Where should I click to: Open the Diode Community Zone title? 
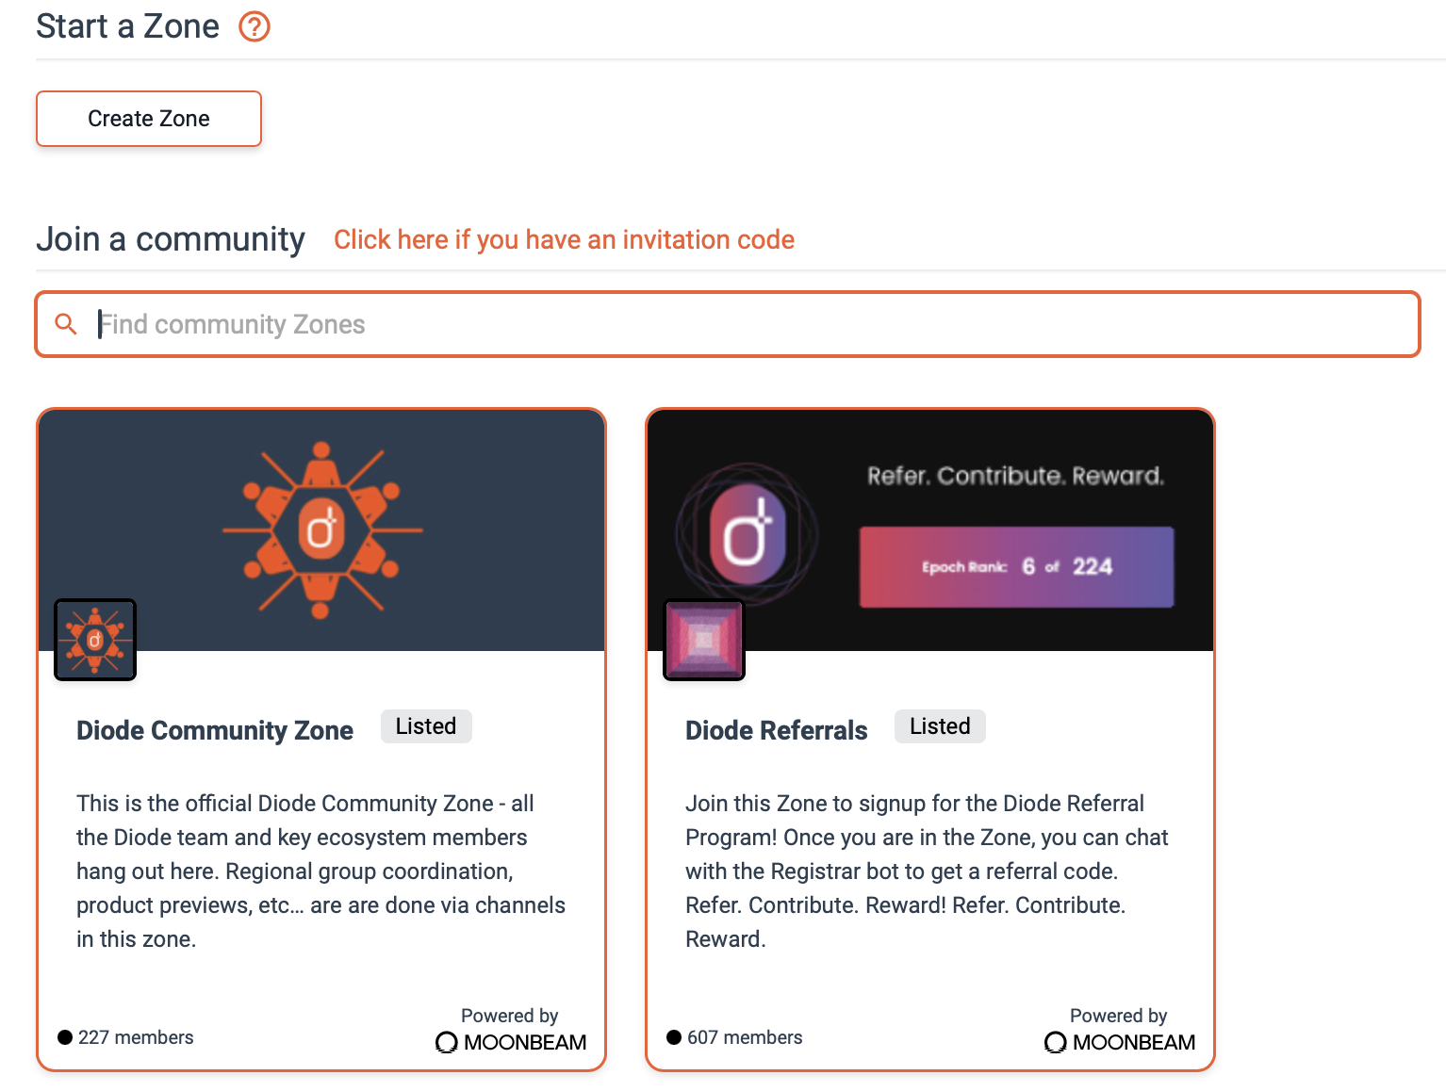(x=215, y=730)
